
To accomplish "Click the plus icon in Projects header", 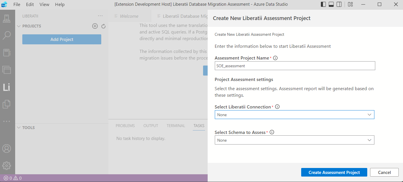I will pyautogui.click(x=95, y=26).
